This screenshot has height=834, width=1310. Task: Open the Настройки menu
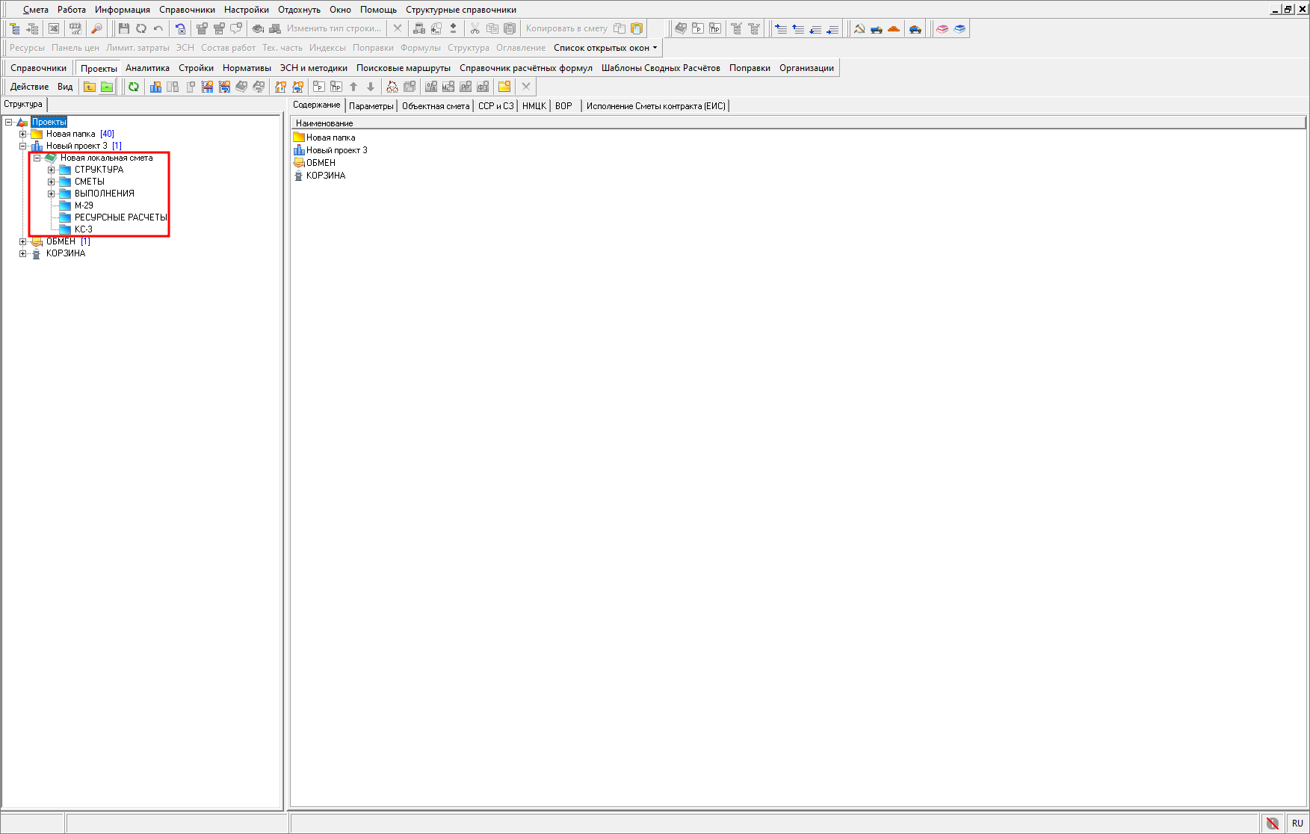click(246, 10)
